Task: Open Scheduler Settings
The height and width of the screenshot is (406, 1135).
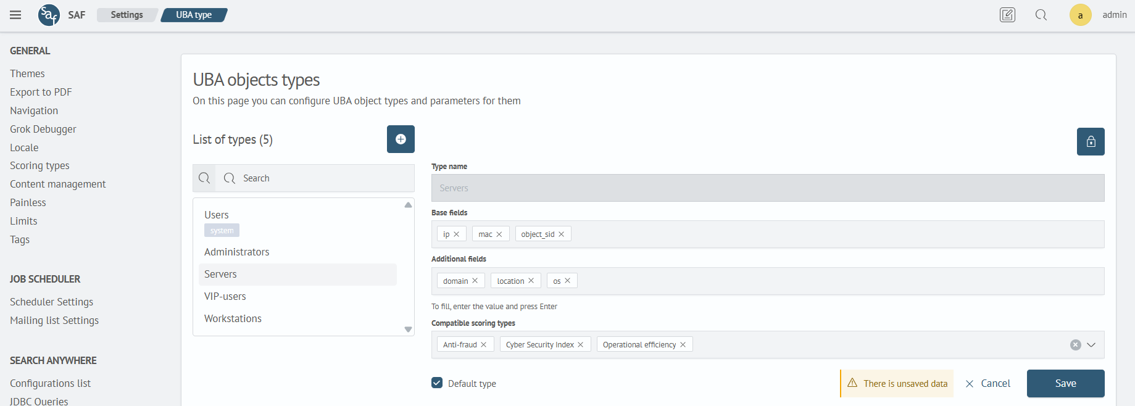Action: [52, 302]
